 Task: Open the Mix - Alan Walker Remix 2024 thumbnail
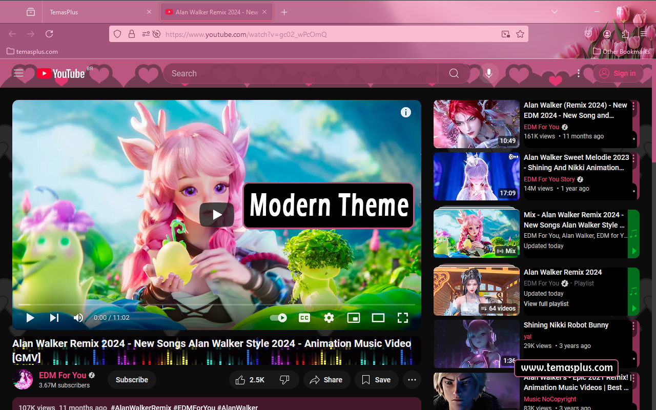coord(477,233)
